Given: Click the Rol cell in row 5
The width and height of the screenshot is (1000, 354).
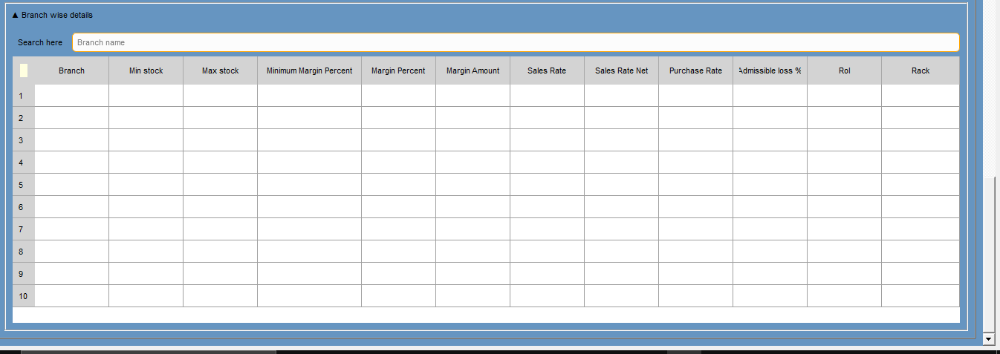Looking at the screenshot, I should pyautogui.click(x=844, y=185).
